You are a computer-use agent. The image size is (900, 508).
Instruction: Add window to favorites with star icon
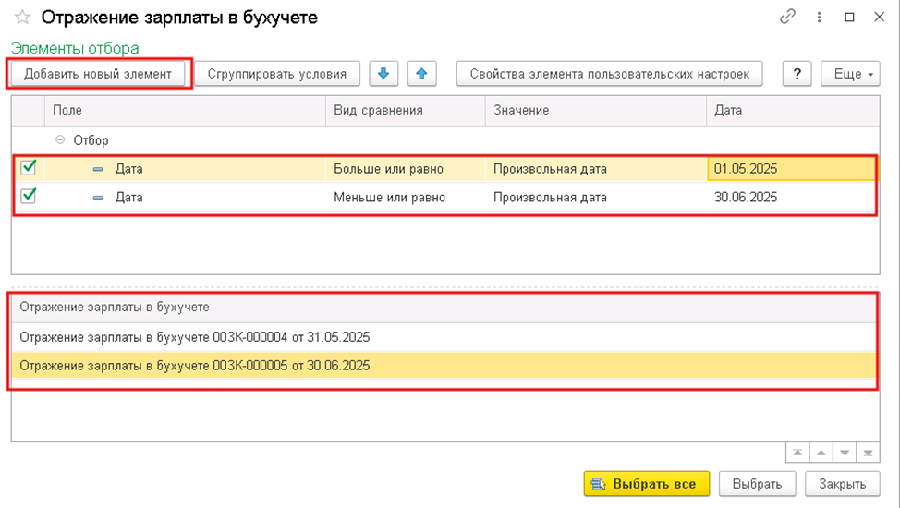(22, 18)
